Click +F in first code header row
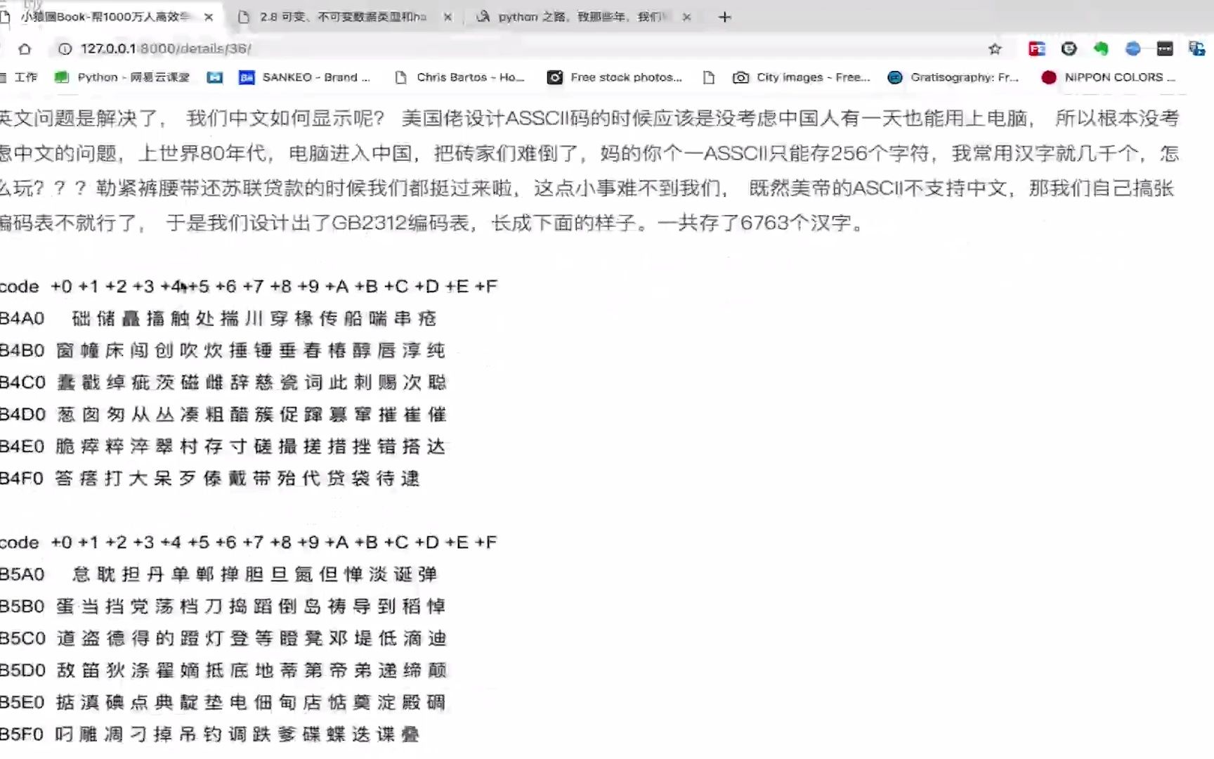The width and height of the screenshot is (1214, 759). coord(486,287)
